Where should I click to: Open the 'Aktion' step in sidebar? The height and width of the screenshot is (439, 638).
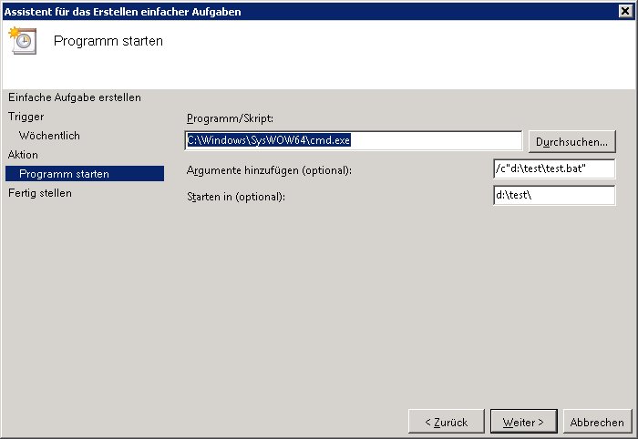pyautogui.click(x=24, y=155)
